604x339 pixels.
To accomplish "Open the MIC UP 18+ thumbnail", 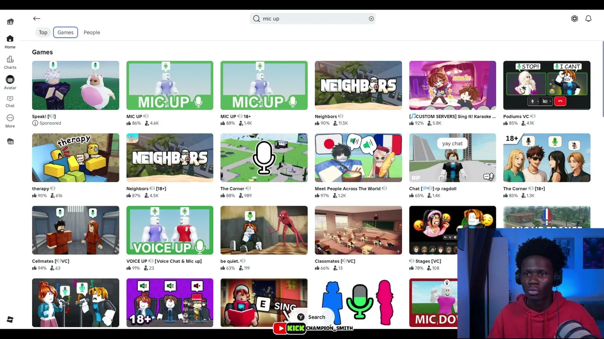I will pyautogui.click(x=264, y=85).
